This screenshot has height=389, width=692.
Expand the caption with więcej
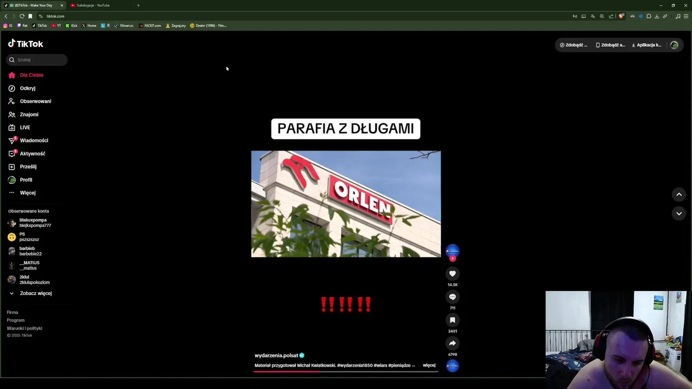coord(429,365)
